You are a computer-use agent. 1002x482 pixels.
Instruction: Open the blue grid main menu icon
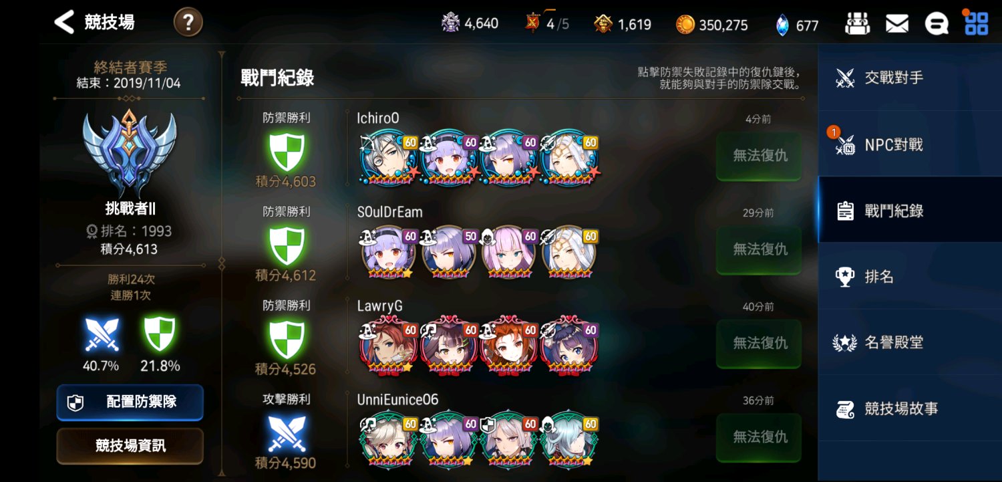pyautogui.click(x=976, y=23)
